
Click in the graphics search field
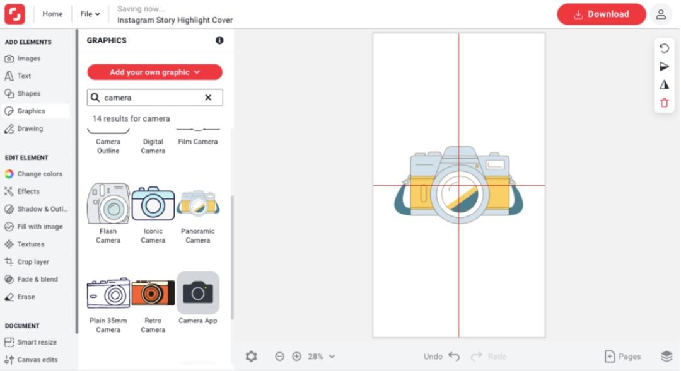tap(152, 98)
